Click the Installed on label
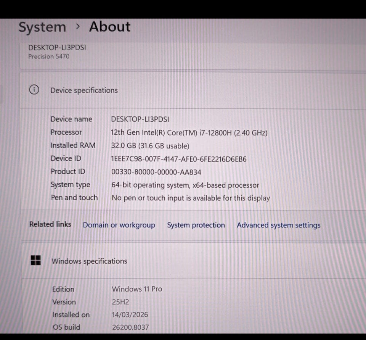The width and height of the screenshot is (366, 340). point(71,315)
